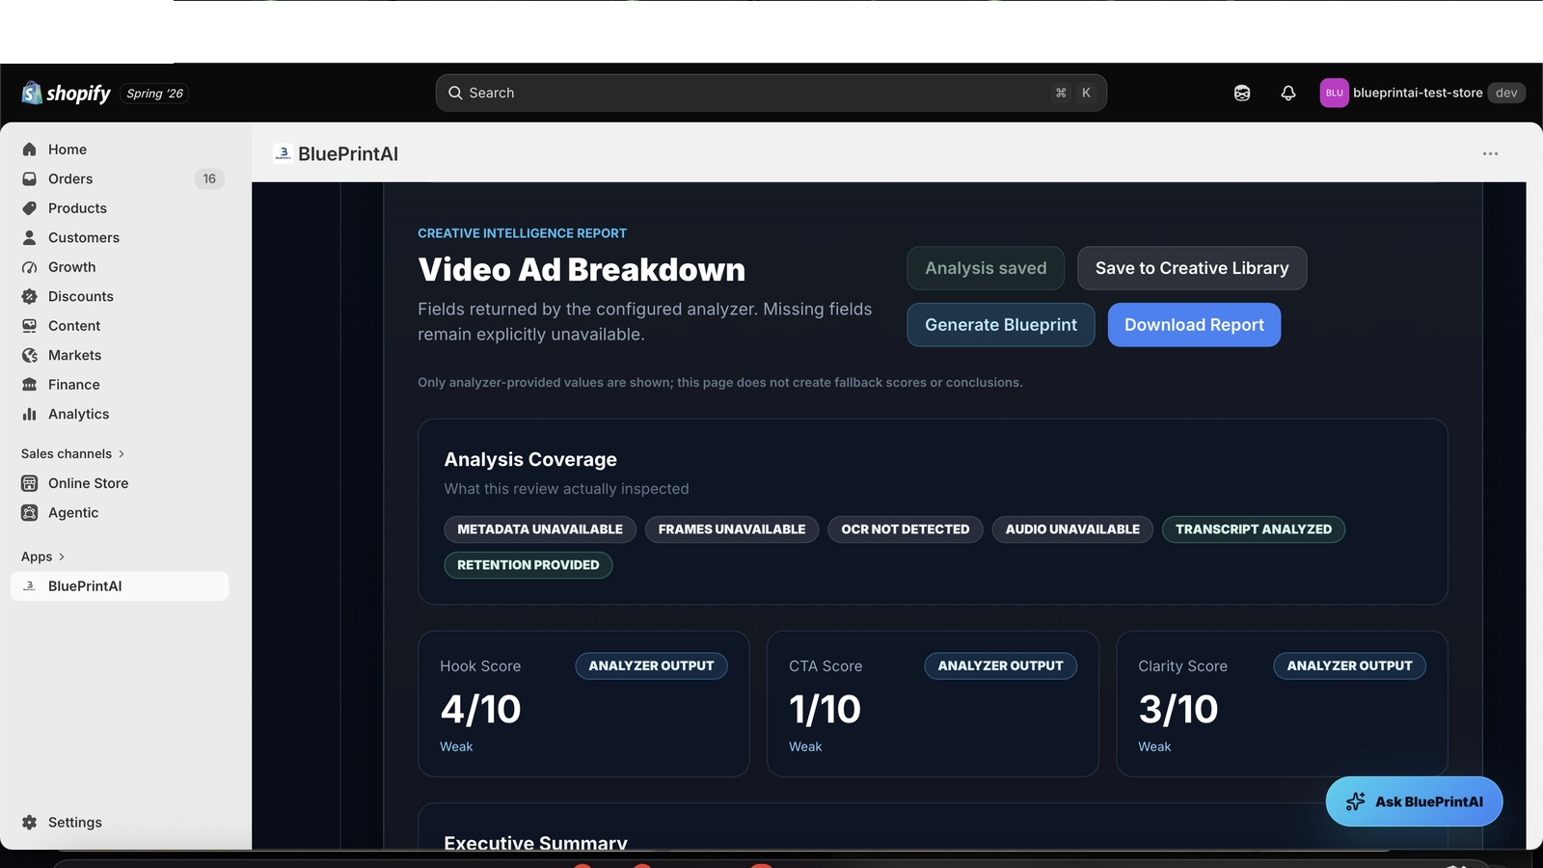Open the Sidekick assistant icon in top bar
Viewport: 1543px width, 868px height.
(1242, 93)
